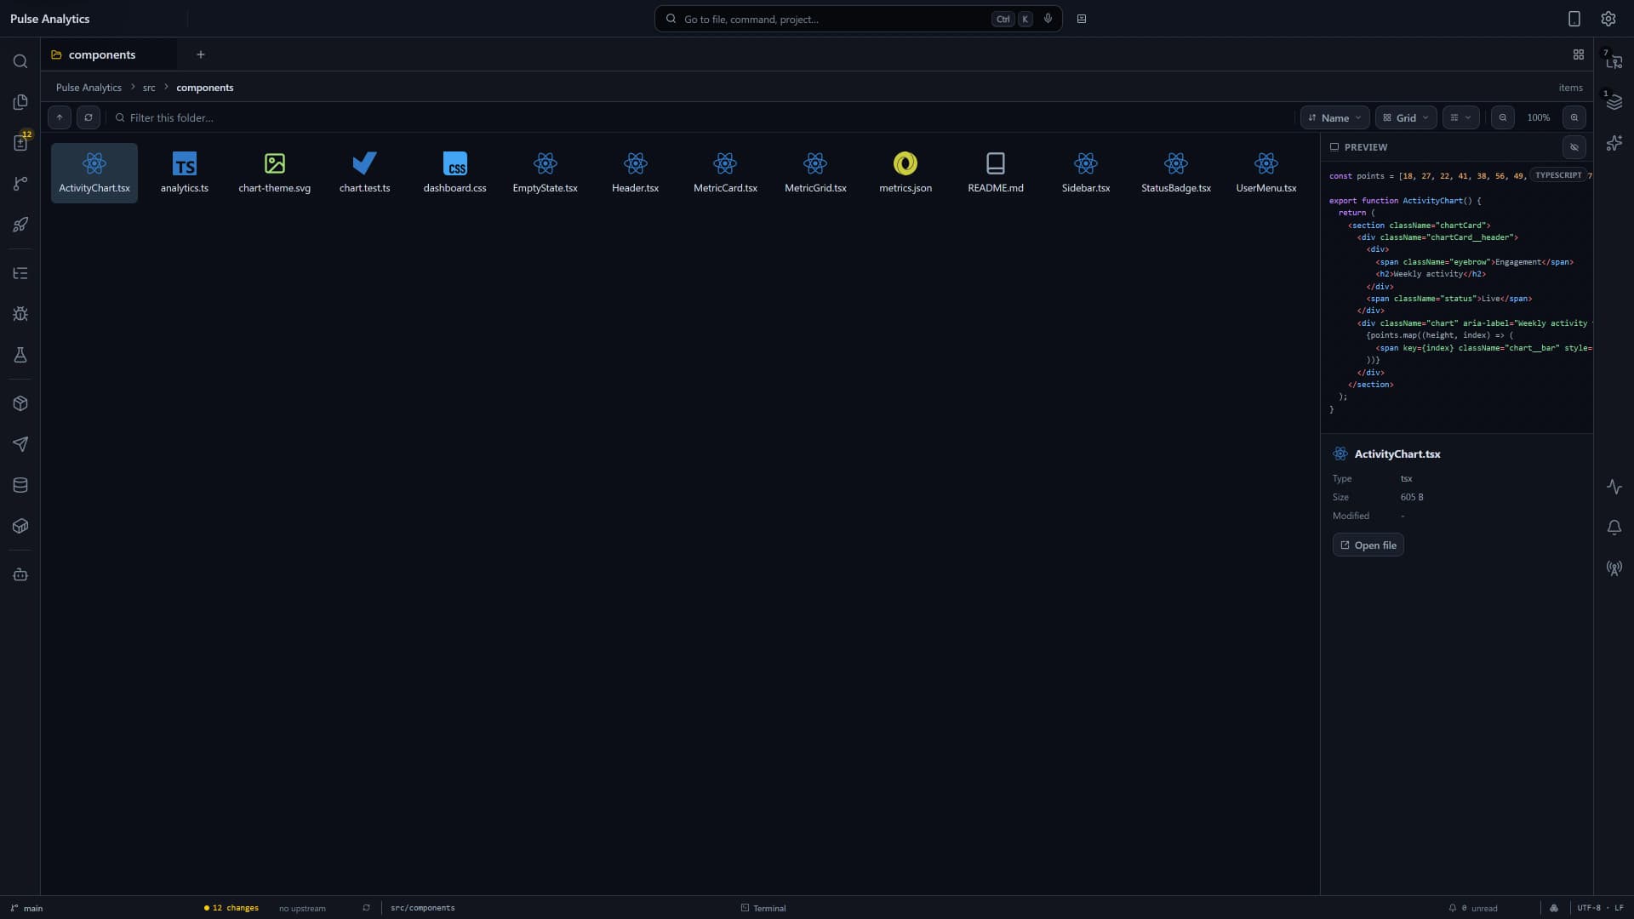
Task: Select the ActivityChart.tsx file
Action: coord(94,173)
